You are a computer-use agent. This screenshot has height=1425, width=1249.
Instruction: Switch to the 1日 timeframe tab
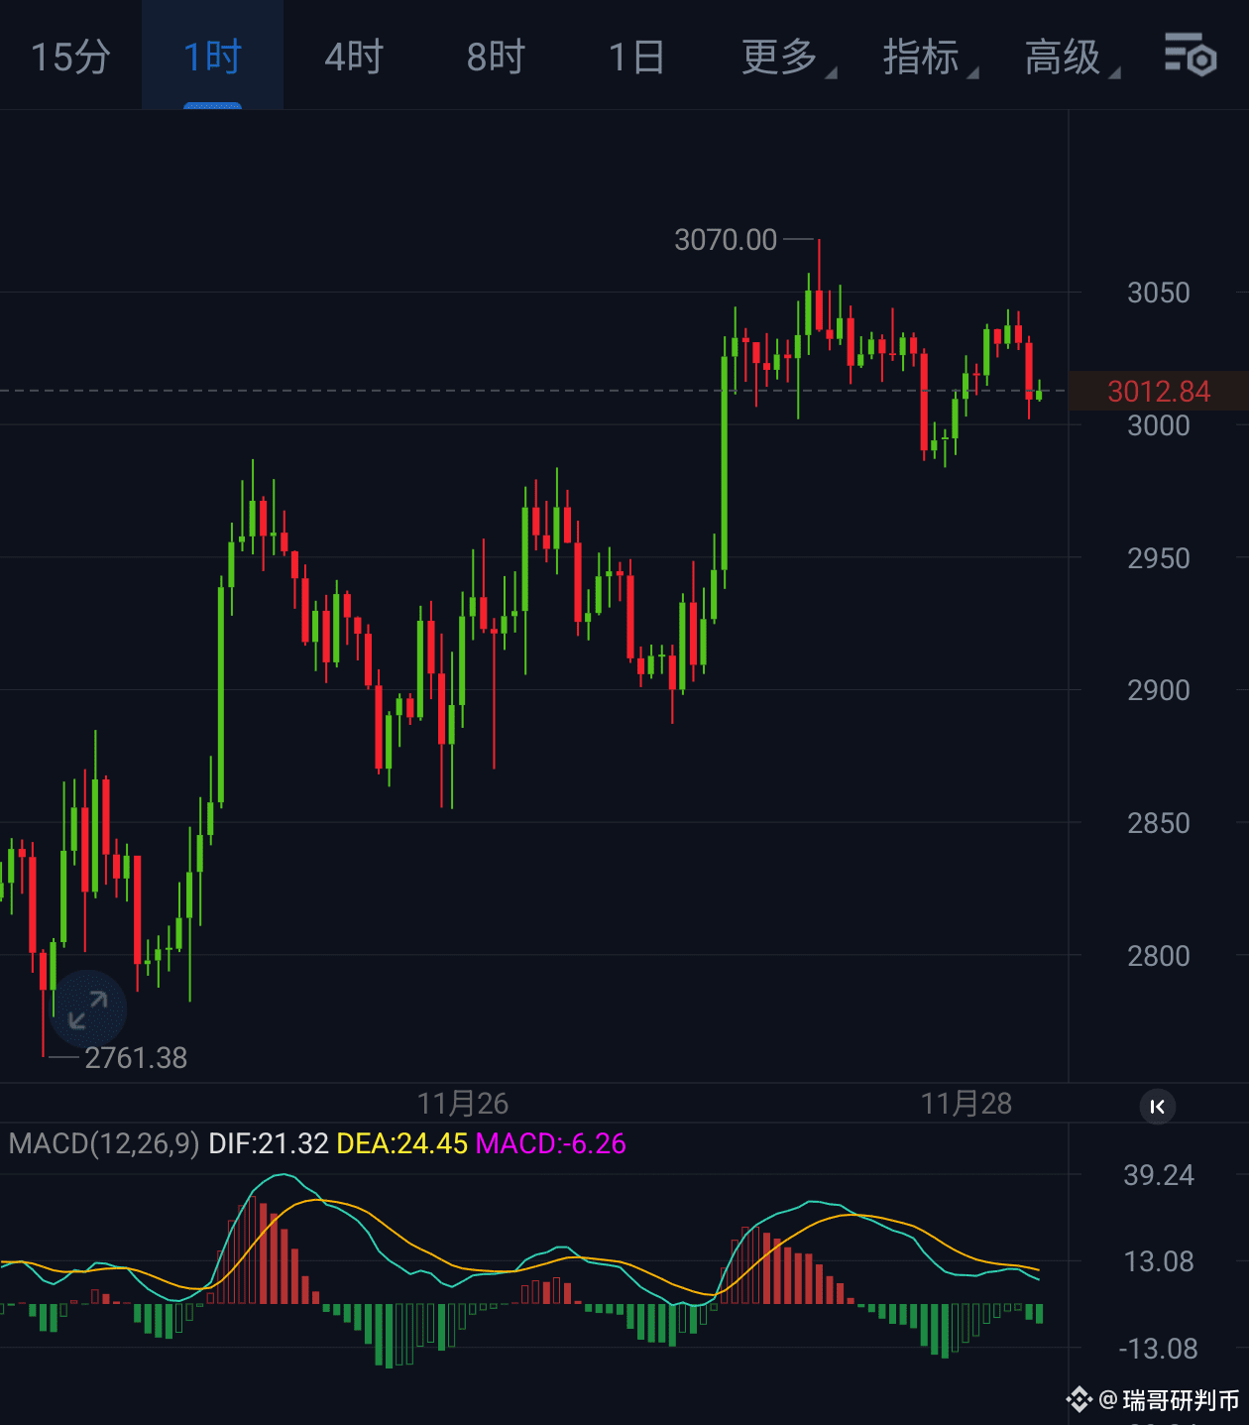tap(636, 57)
